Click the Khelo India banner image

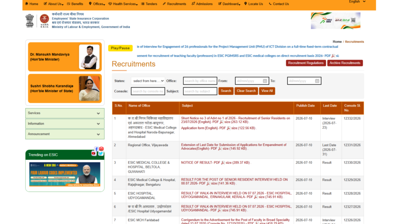(x=335, y=21)
